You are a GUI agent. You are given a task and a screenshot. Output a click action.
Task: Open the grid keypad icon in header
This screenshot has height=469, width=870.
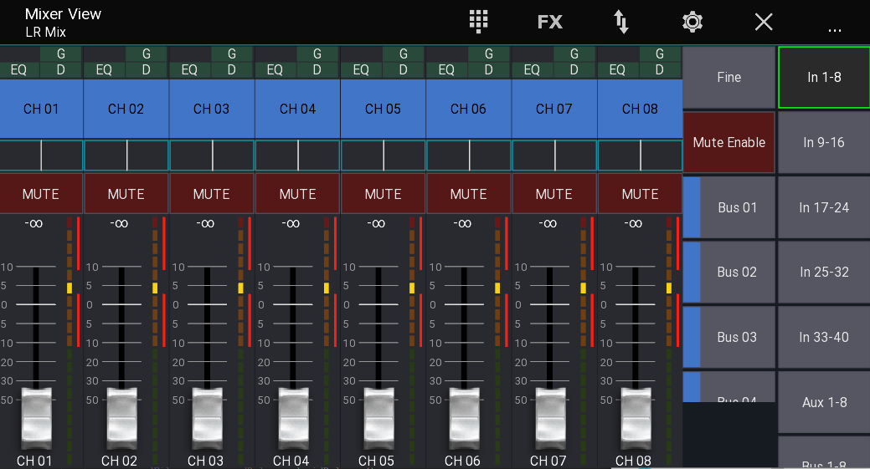pos(478,22)
